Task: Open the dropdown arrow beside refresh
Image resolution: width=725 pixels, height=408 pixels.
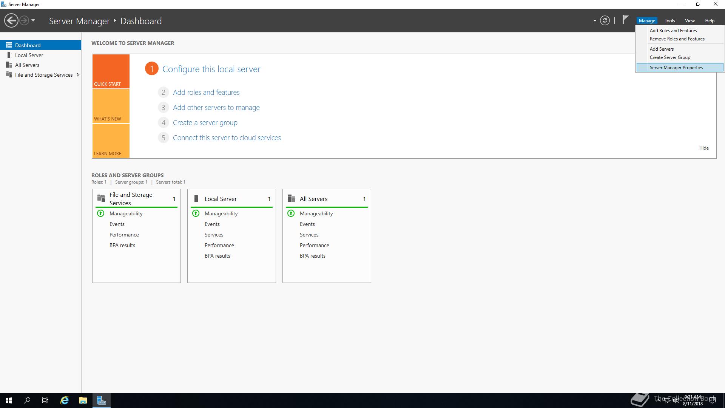Action: click(595, 21)
